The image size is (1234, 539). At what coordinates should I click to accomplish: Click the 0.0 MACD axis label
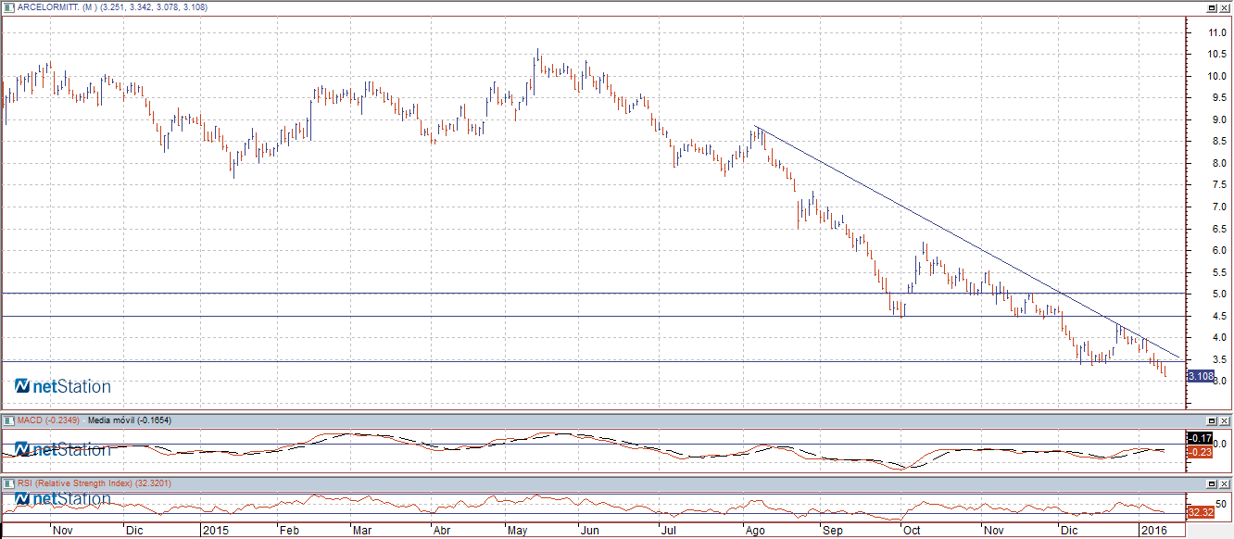click(x=1220, y=444)
